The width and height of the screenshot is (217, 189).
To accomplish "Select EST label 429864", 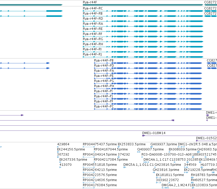I will click(x=63, y=144).
